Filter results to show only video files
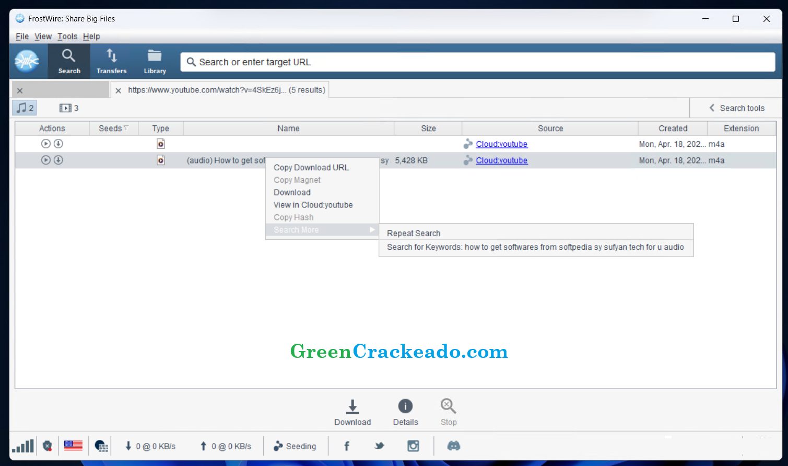 pyautogui.click(x=67, y=108)
